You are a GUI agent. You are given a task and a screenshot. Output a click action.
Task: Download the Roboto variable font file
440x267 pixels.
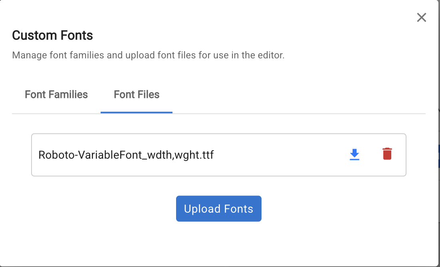(x=355, y=154)
